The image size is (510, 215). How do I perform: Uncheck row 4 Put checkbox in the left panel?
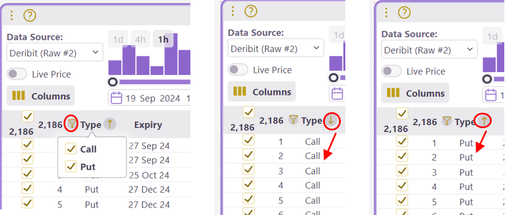(27, 188)
